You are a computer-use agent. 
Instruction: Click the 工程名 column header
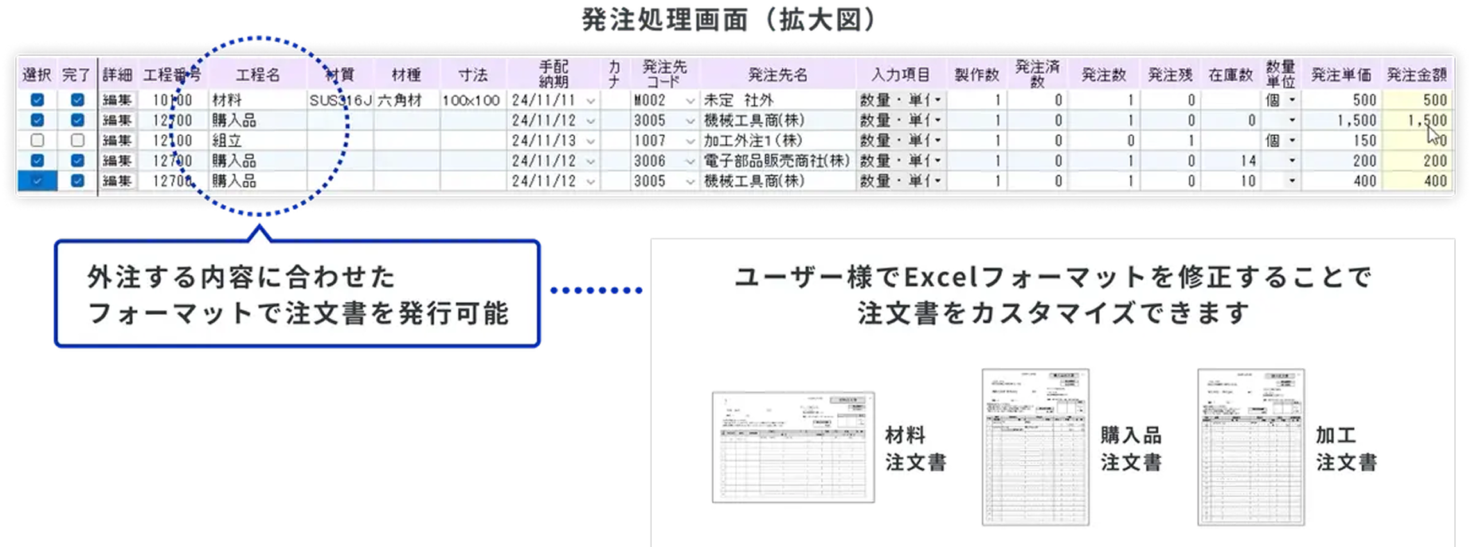(257, 75)
